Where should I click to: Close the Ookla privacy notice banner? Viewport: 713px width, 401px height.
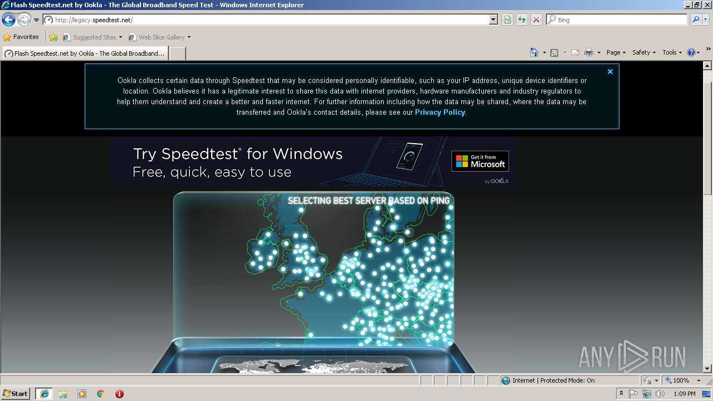tap(610, 71)
